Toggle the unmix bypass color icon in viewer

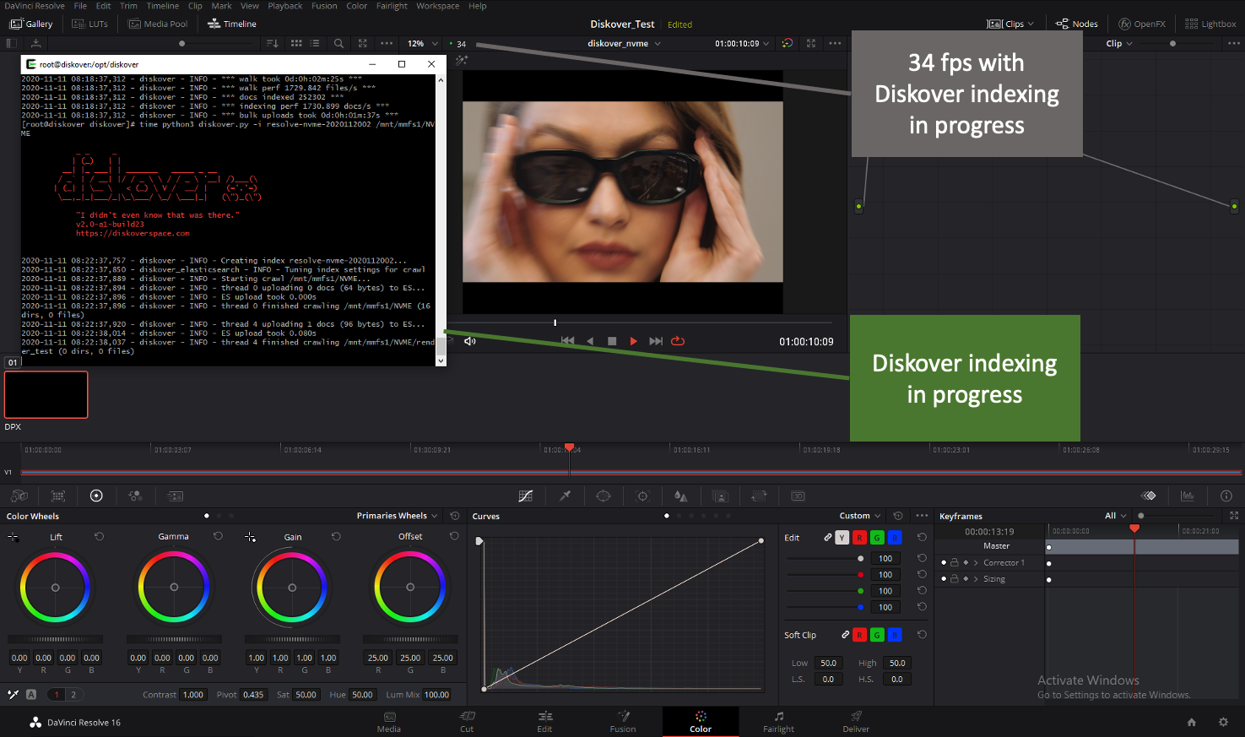coord(787,43)
